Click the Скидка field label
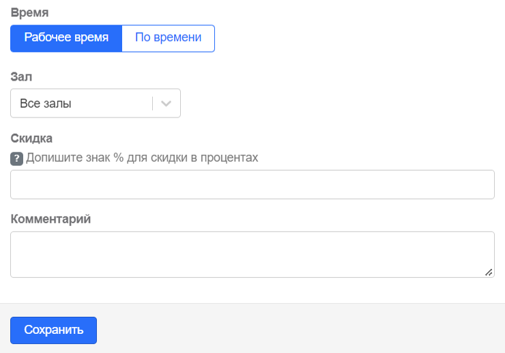505x353 pixels. (x=31, y=139)
